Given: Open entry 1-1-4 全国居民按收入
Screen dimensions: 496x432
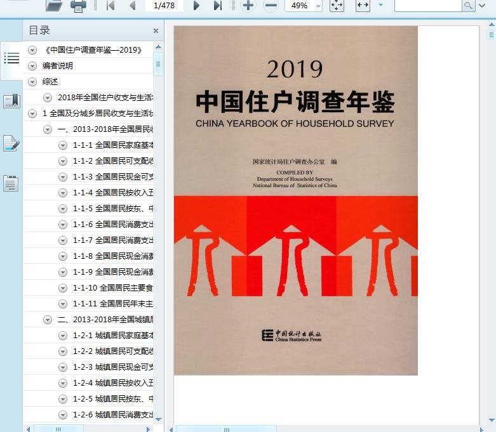Looking at the screenshot, I should click(x=113, y=192).
